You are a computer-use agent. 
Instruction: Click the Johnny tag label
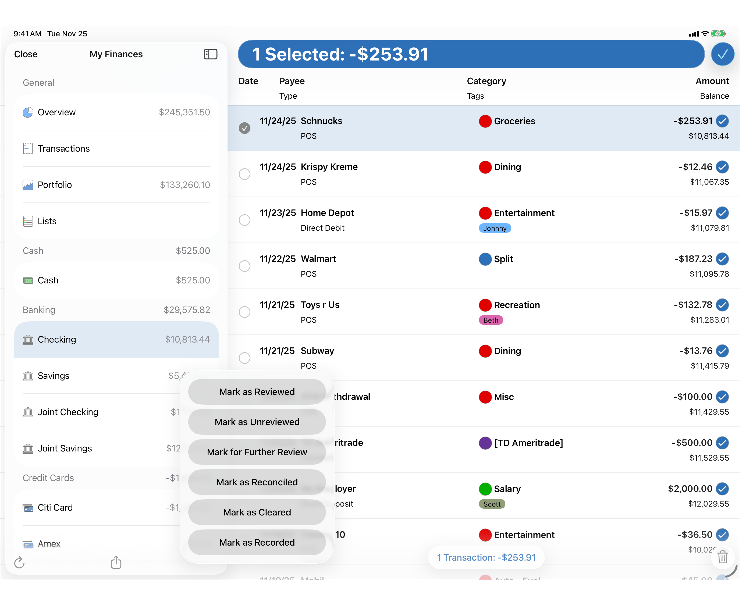[495, 228]
